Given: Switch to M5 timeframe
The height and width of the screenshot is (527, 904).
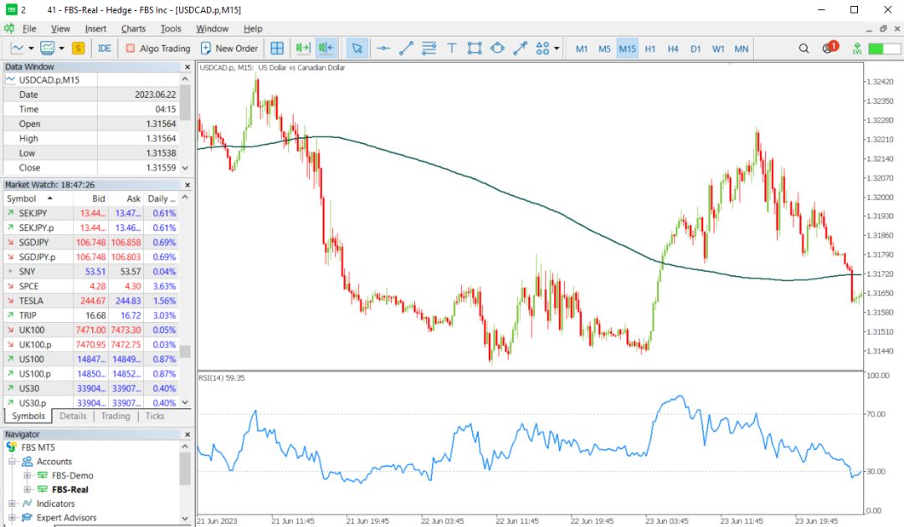Looking at the screenshot, I should 604,49.
